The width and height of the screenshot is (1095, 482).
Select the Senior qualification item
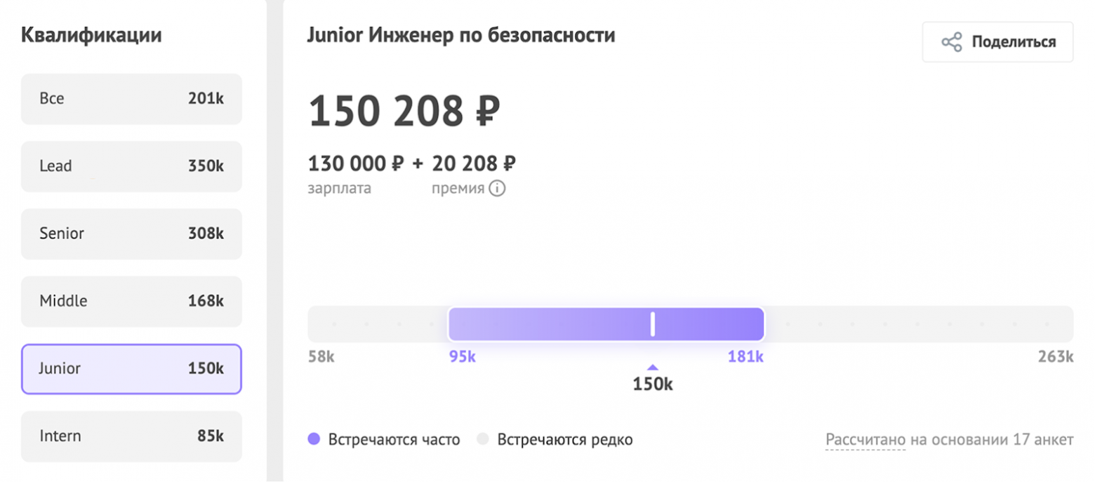pos(131,234)
